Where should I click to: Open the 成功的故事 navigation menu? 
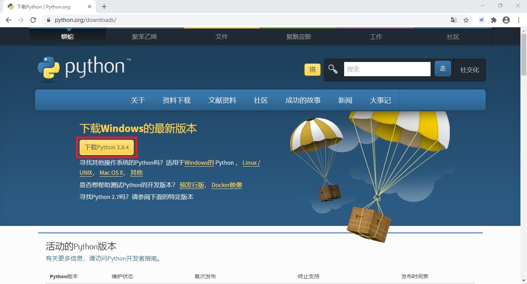click(303, 100)
